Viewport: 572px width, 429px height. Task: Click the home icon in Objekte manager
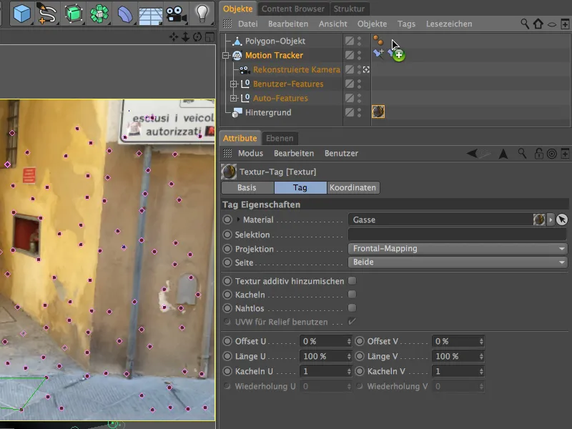click(538, 24)
